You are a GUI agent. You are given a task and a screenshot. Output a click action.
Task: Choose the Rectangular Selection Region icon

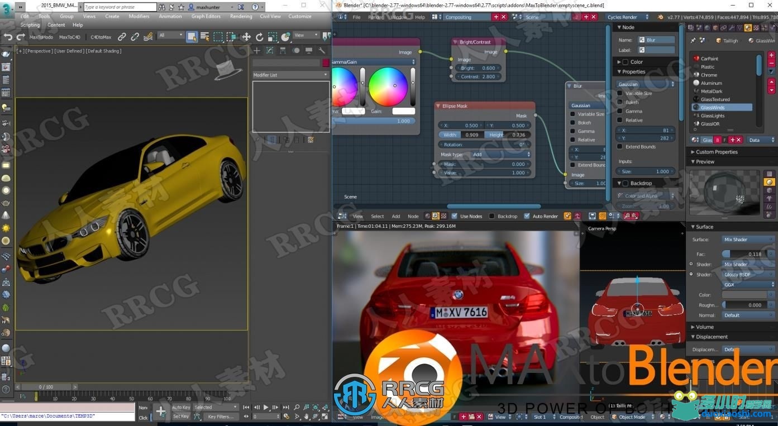(218, 37)
